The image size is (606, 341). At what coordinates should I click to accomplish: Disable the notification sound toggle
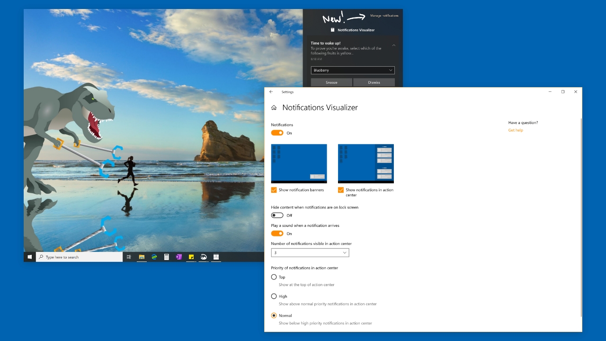click(x=277, y=233)
